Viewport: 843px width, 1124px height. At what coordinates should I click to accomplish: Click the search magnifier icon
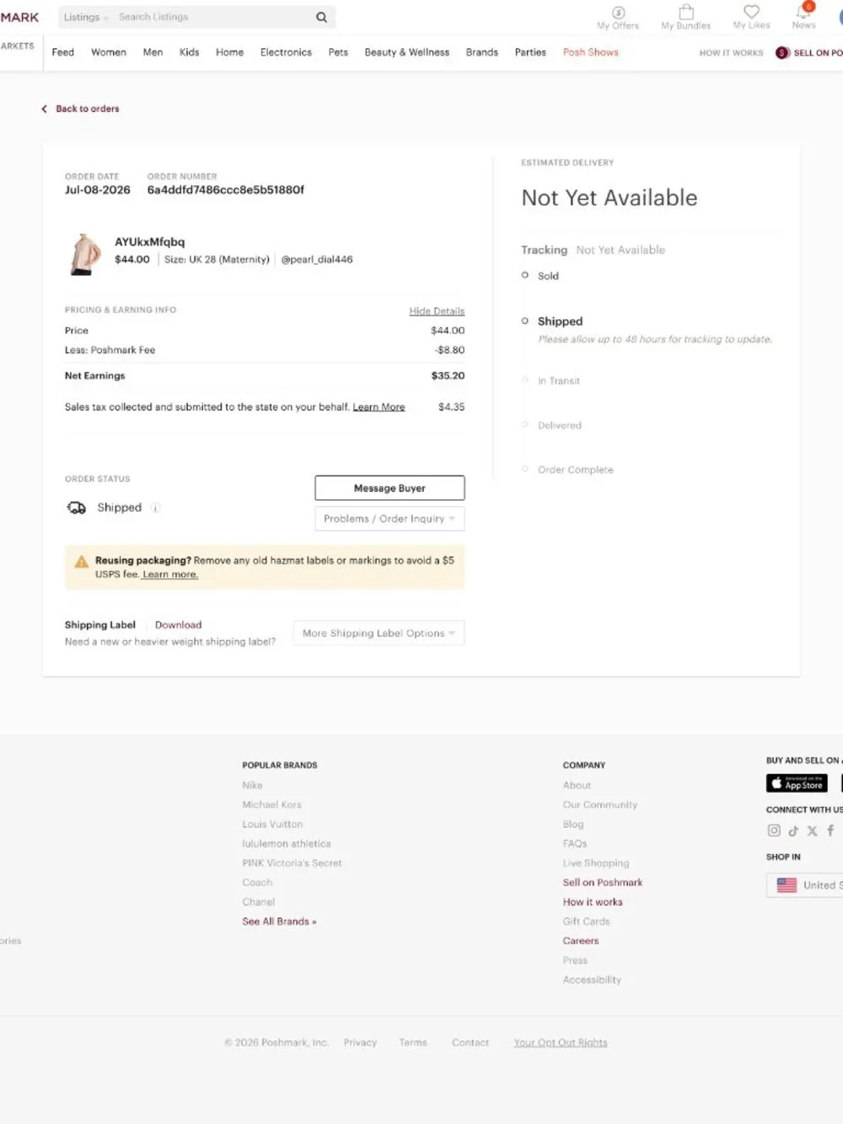pos(321,17)
